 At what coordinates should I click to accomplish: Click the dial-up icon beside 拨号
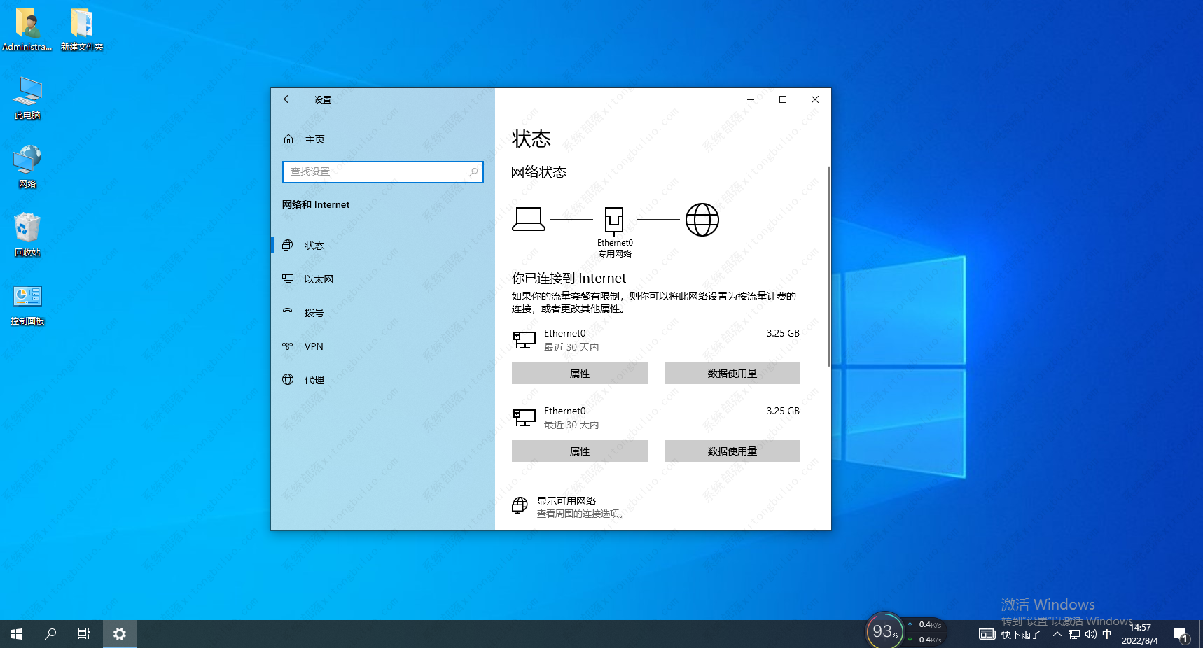[x=288, y=312]
